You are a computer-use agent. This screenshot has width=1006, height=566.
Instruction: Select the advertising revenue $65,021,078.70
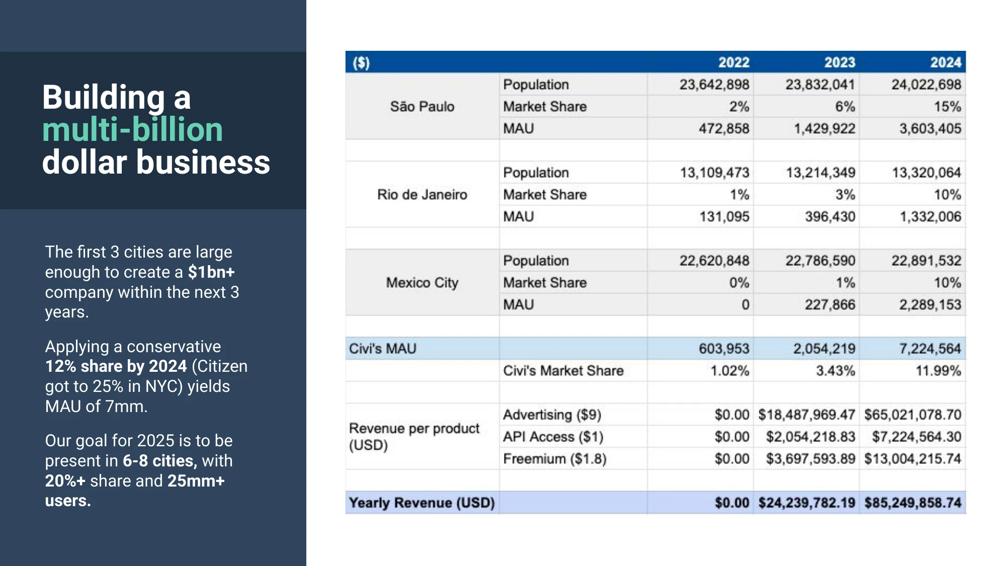pos(913,415)
